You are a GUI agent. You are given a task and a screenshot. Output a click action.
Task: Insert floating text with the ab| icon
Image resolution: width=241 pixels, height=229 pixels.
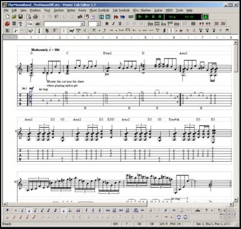38,24
